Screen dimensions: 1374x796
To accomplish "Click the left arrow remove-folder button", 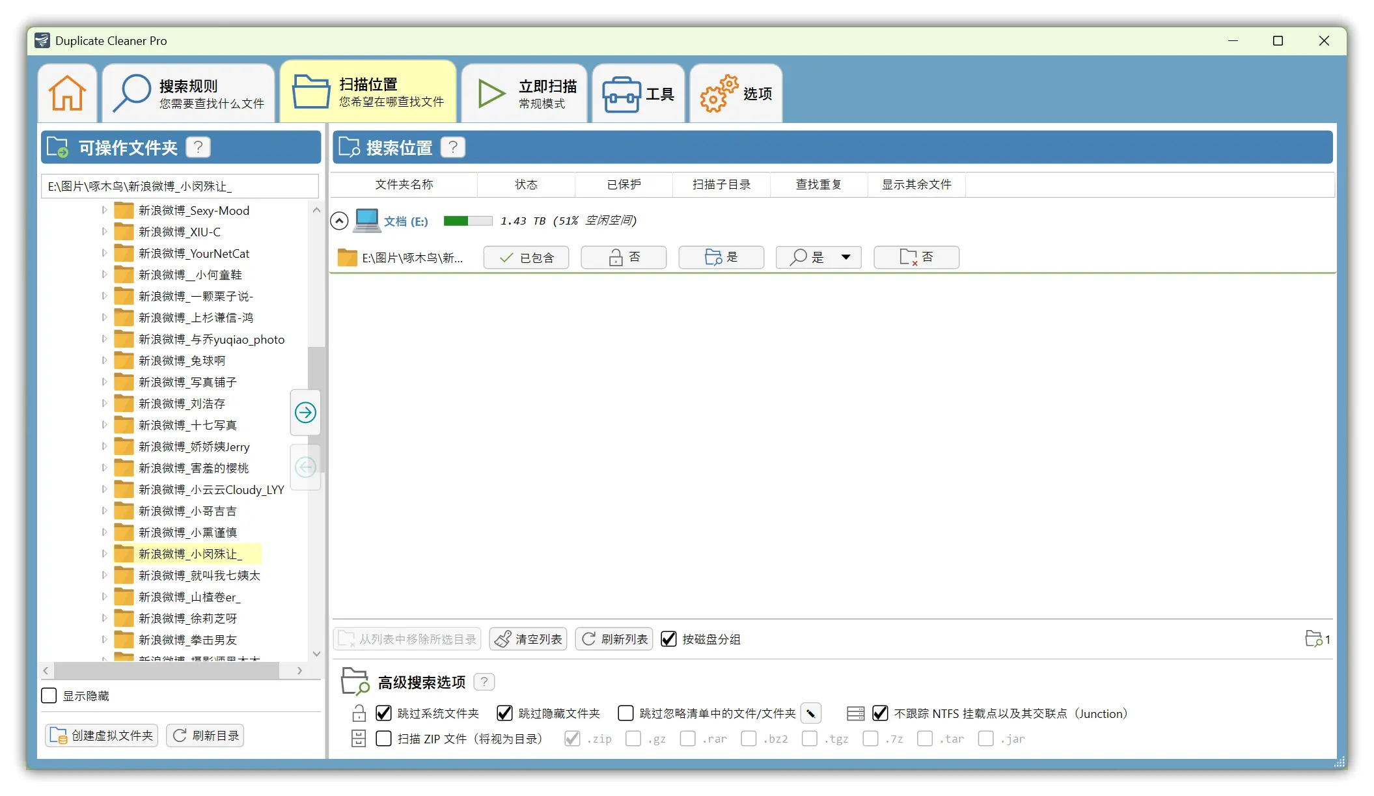I will [x=305, y=467].
